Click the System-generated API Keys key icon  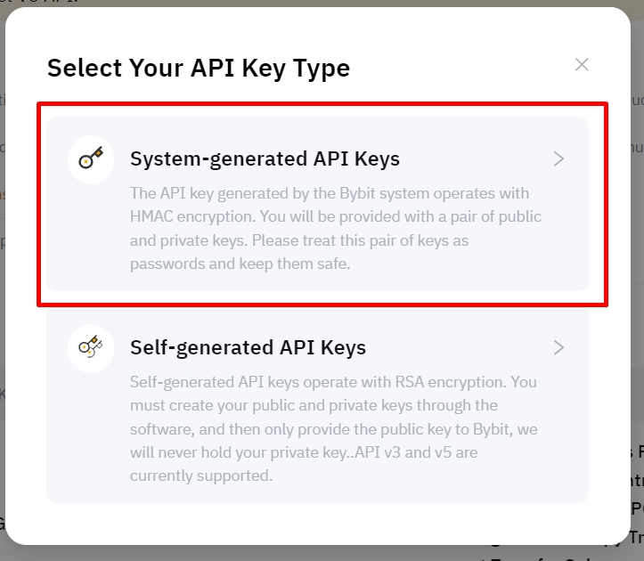(91, 159)
